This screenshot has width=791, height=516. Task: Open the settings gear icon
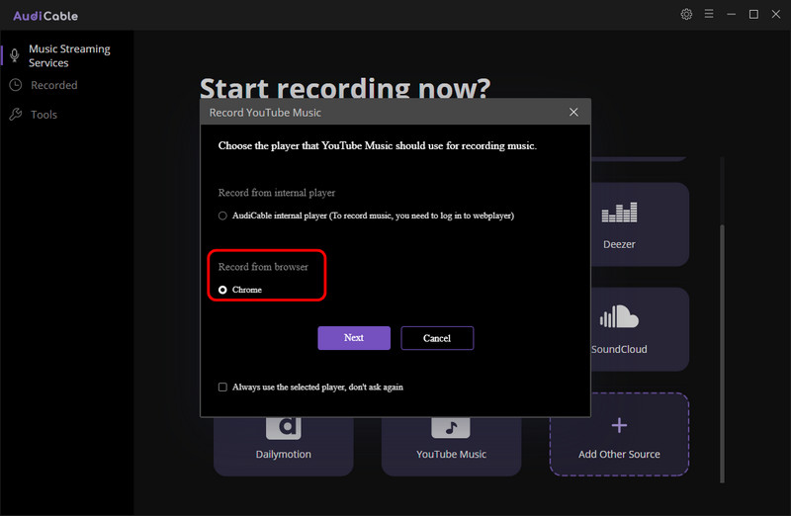click(x=686, y=14)
